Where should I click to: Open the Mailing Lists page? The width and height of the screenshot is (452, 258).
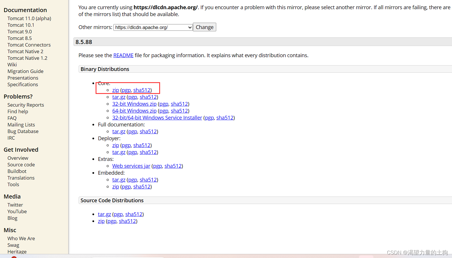coord(21,125)
